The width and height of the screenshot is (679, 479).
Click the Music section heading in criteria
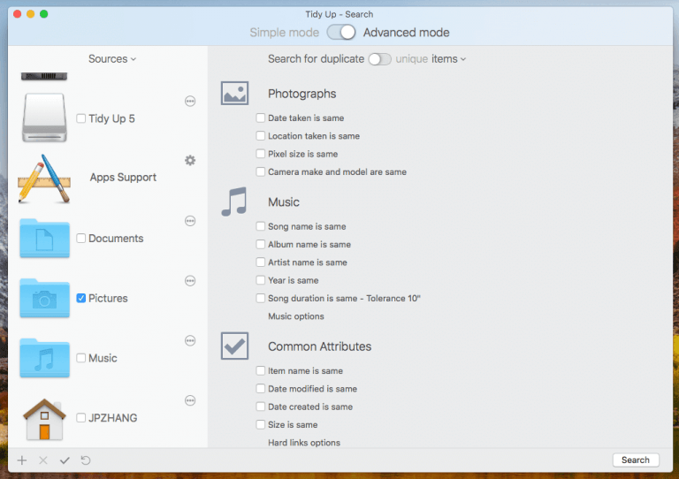284,202
